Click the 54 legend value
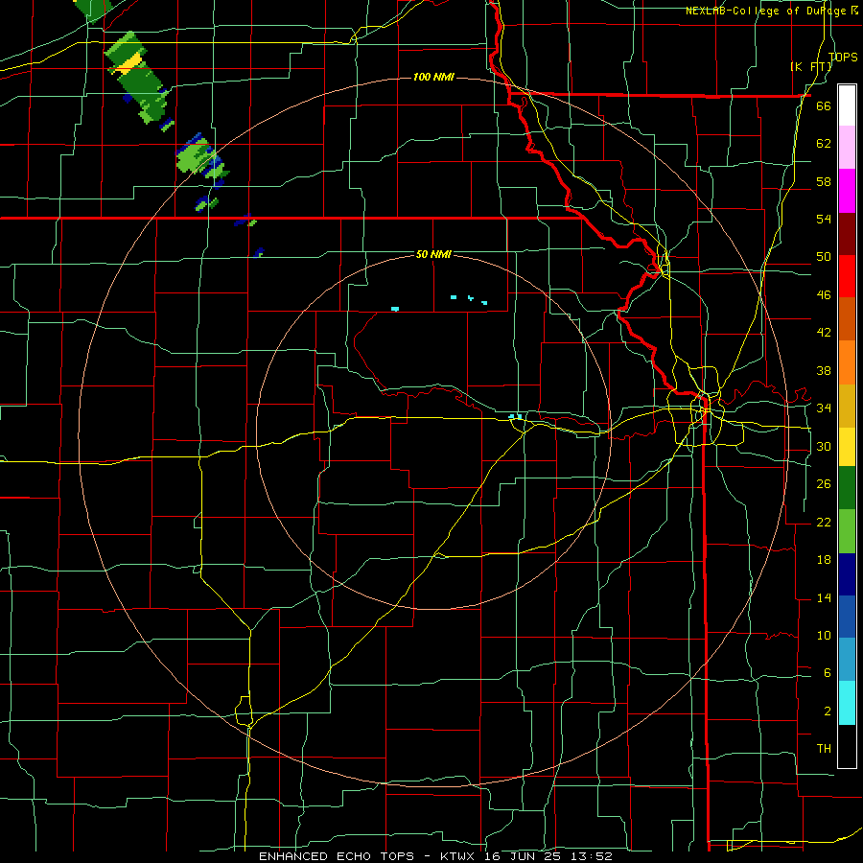863x863 pixels. (x=824, y=219)
